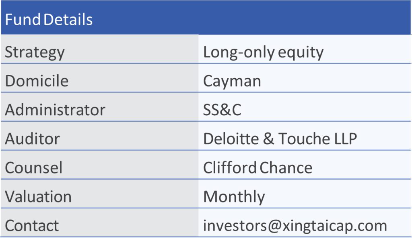412x247 pixels.
Task: Click the word Chance in the counsel row
Action: point(286,168)
